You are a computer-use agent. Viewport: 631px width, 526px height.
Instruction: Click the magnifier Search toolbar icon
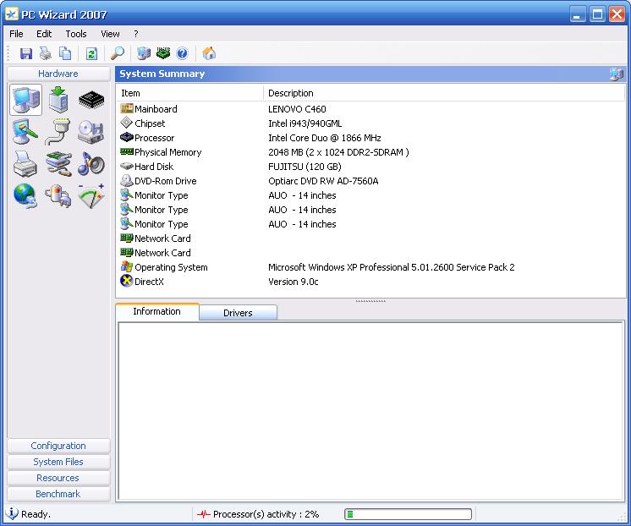pos(117,53)
